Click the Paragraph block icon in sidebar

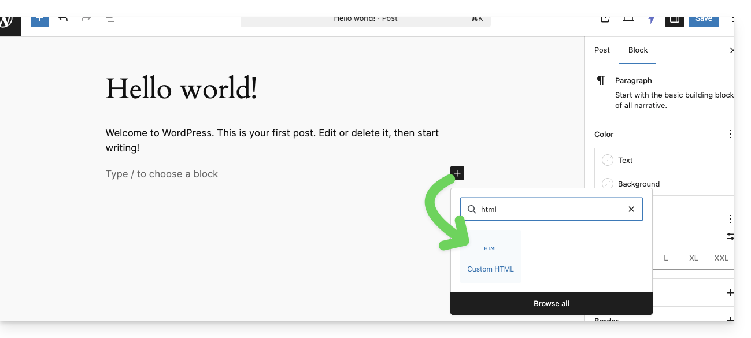[601, 80]
